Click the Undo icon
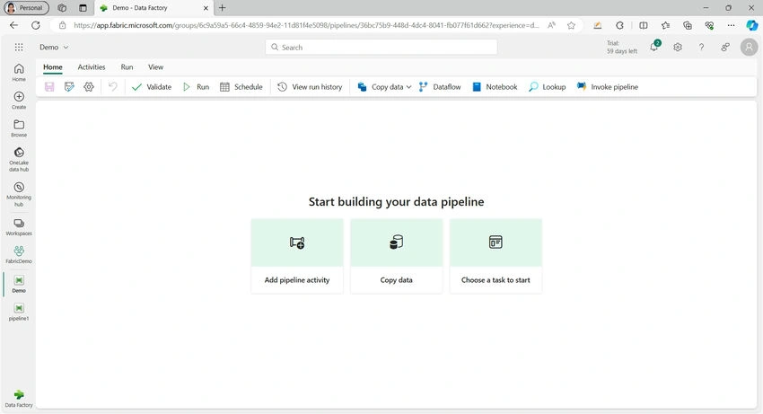Viewport: 763px width, 414px height. pos(113,87)
